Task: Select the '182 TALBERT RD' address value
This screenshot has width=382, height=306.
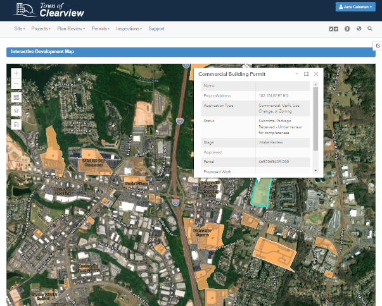Action: (x=273, y=95)
